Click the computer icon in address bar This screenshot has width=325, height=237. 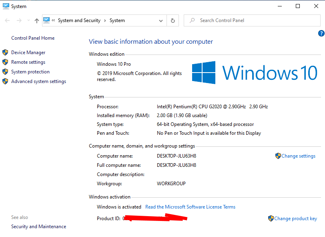pos(46,20)
